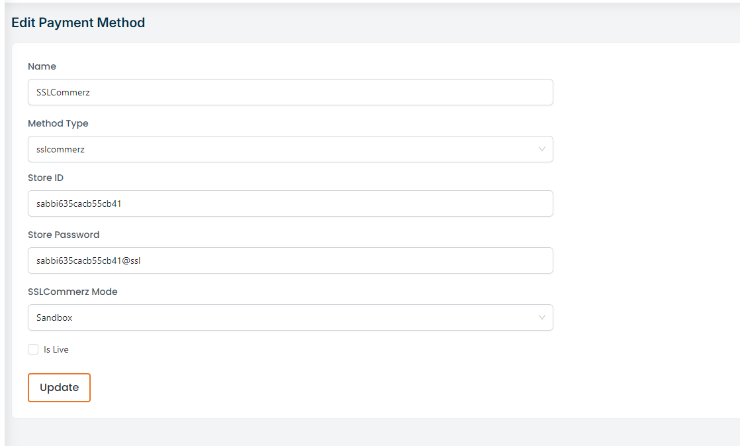The height and width of the screenshot is (446, 740).
Task: Click inside the Name field
Action: coord(290,92)
